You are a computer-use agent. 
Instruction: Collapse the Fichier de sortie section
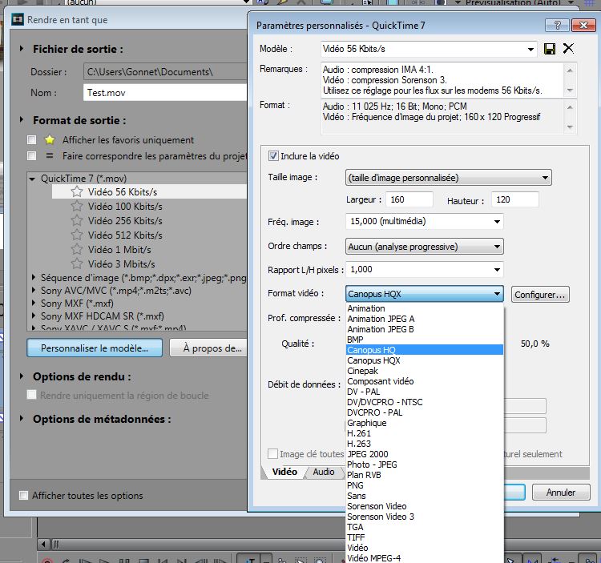tap(22, 49)
